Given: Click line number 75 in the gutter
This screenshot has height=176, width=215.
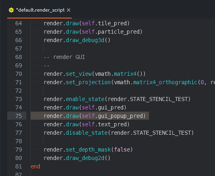Looking at the screenshot, I should (18, 116).
